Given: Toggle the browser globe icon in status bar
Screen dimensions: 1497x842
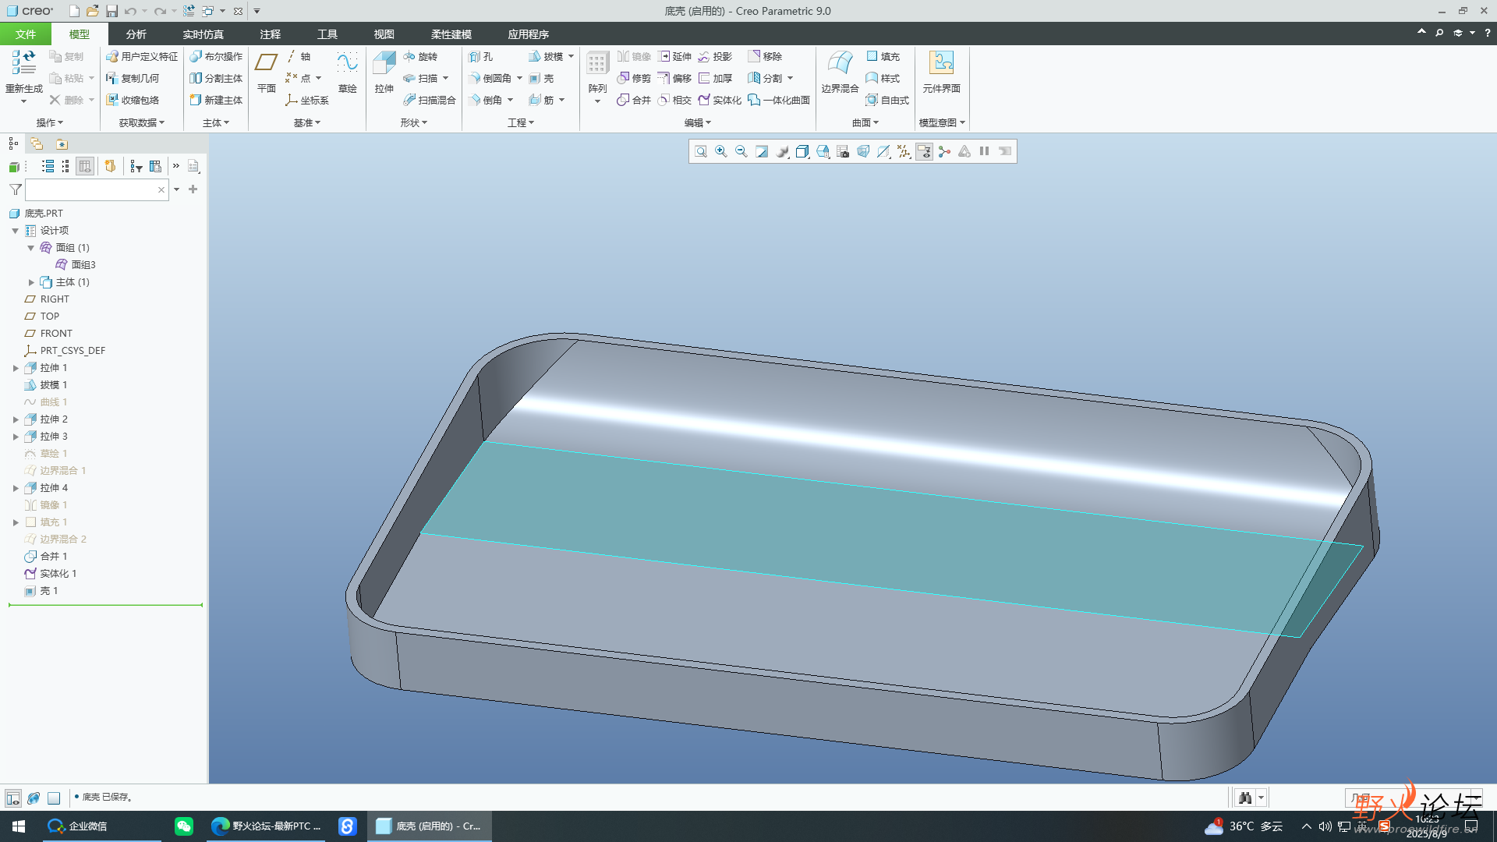Looking at the screenshot, I should point(34,798).
